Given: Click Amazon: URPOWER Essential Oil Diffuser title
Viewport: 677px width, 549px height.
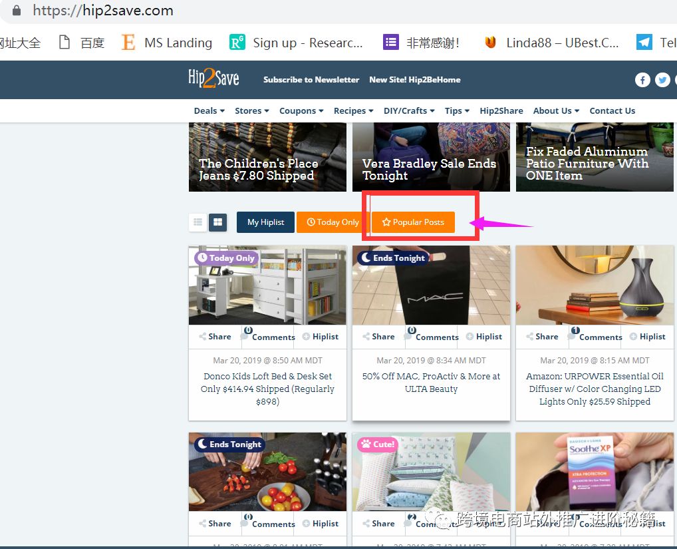Looking at the screenshot, I should click(x=595, y=389).
